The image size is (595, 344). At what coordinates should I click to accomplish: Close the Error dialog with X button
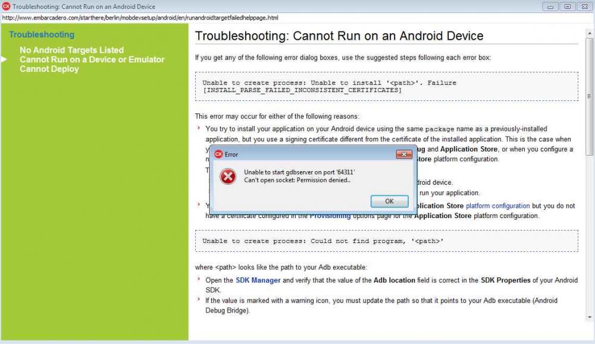pos(404,154)
